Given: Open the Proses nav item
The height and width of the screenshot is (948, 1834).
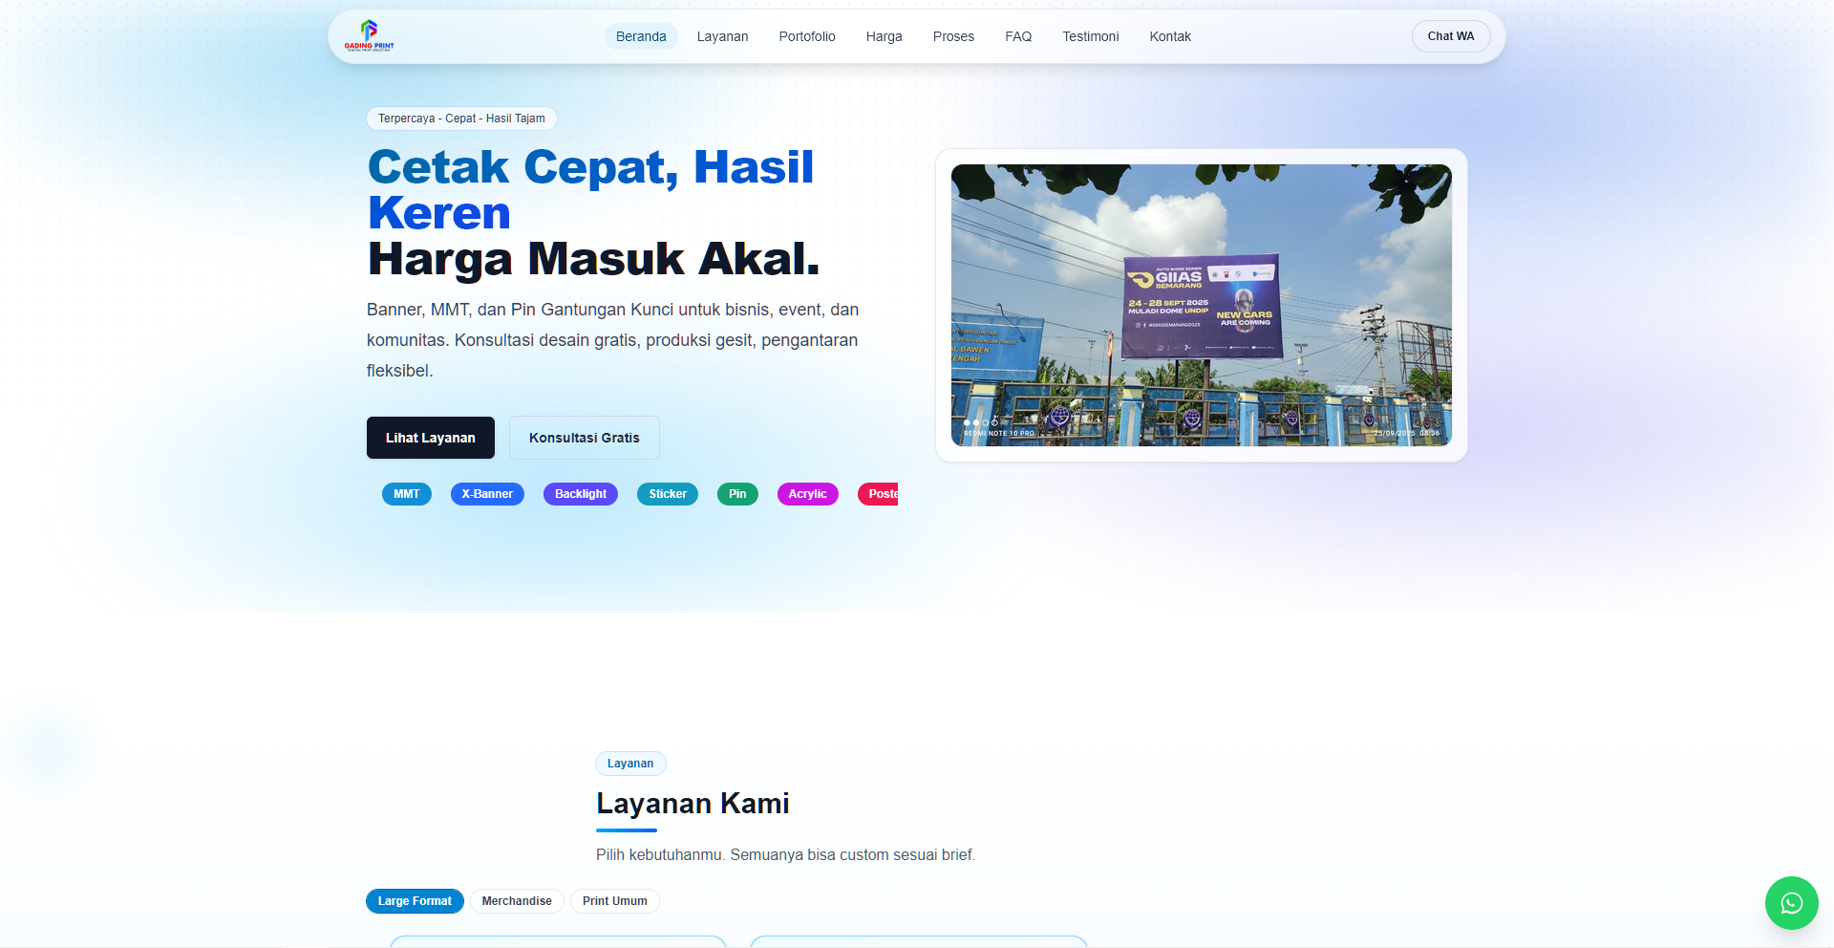Looking at the screenshot, I should (x=953, y=36).
